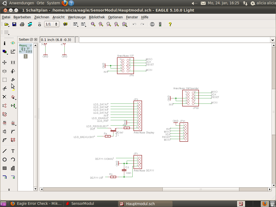Click the Redo arrow
The image size is (276, 207).
[x=142, y=24]
